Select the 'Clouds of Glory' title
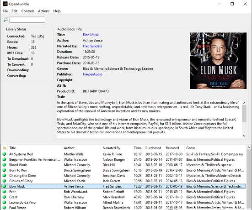This screenshot has height=210, width=252. [21, 181]
